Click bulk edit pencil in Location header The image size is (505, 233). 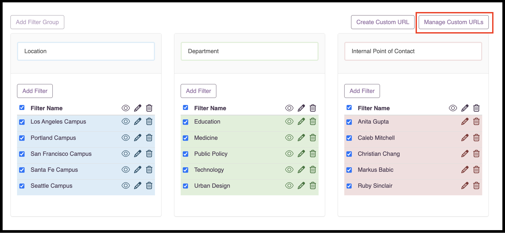tap(137, 108)
